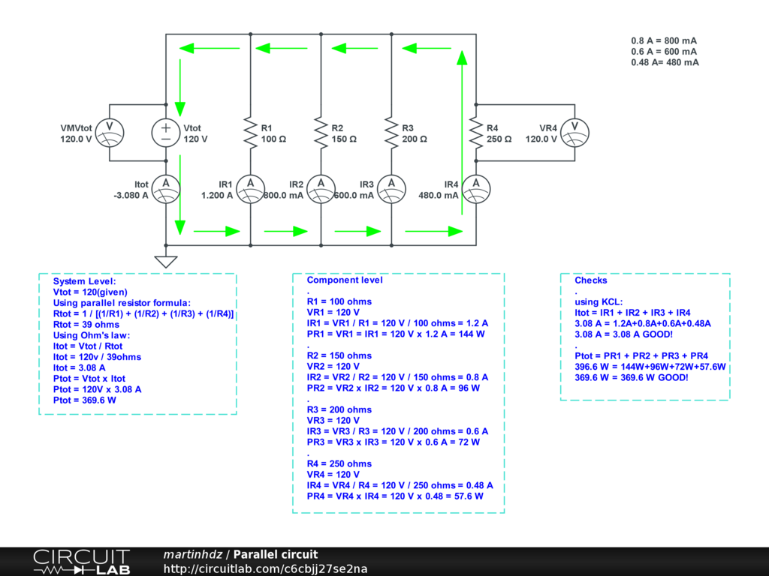Select the IR1 ammeter reading 1.200 A

(x=250, y=189)
